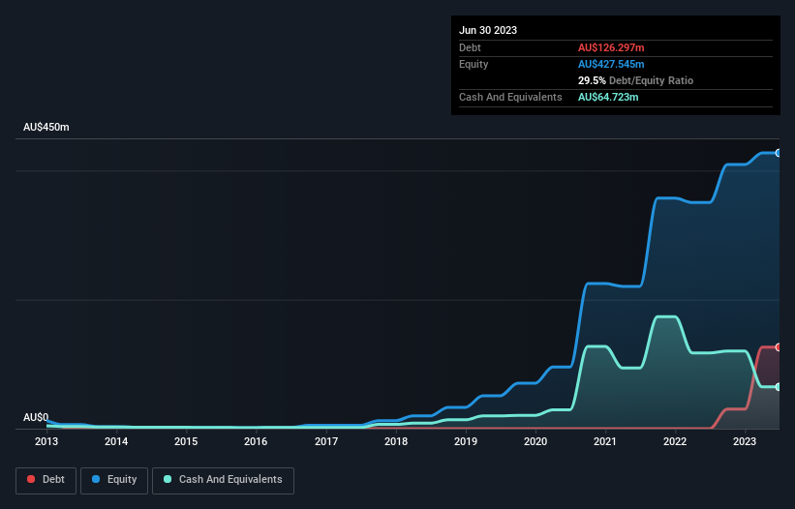
Task: Click the teal Cash And Equivalents legend dot
Action: click(168, 479)
